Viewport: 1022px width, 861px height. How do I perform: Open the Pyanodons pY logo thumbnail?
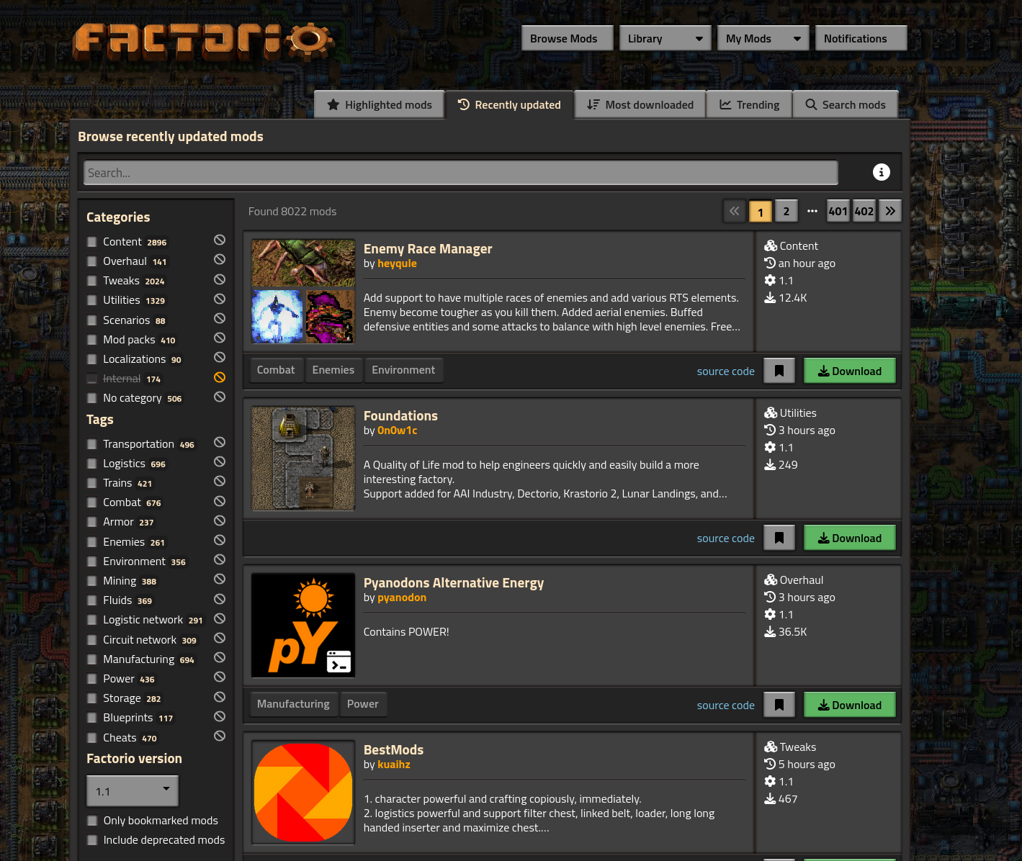[303, 625]
